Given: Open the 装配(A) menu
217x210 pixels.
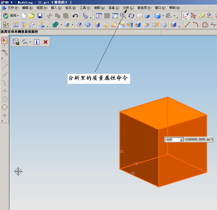Looking at the screenshot, I should pyautogui.click(x=99, y=8).
